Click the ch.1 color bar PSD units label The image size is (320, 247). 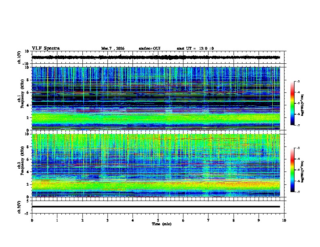tap(303, 105)
